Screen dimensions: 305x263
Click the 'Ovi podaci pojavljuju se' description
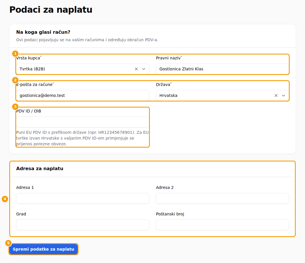tap(87, 40)
